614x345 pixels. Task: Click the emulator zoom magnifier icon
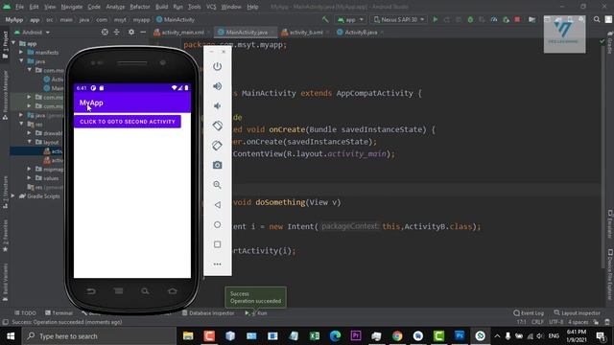click(x=218, y=185)
